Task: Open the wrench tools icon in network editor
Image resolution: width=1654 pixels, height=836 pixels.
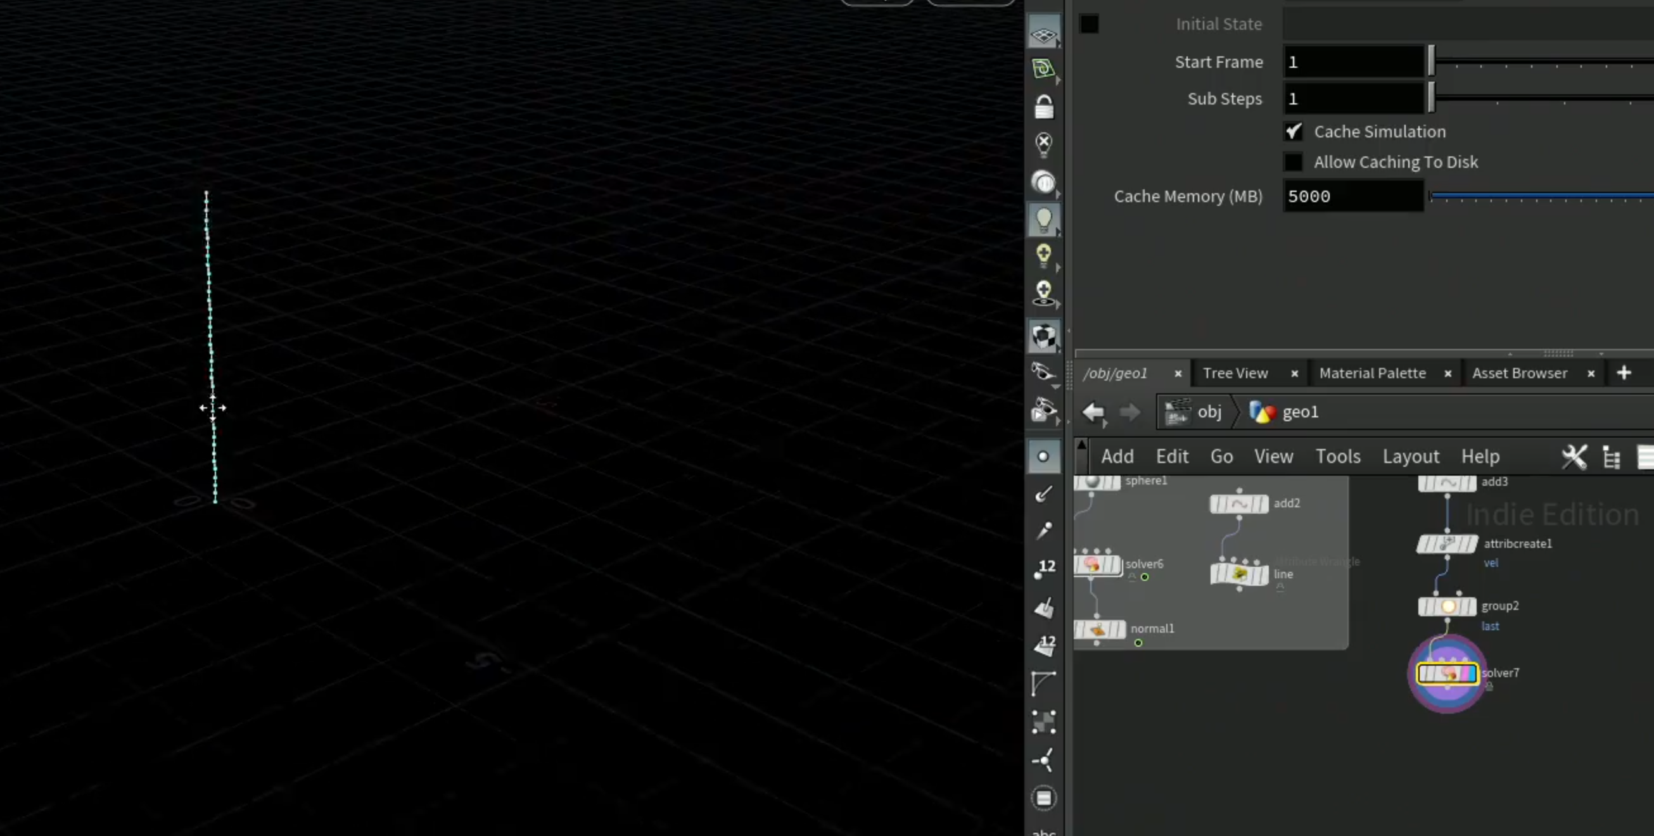Action: click(x=1574, y=457)
